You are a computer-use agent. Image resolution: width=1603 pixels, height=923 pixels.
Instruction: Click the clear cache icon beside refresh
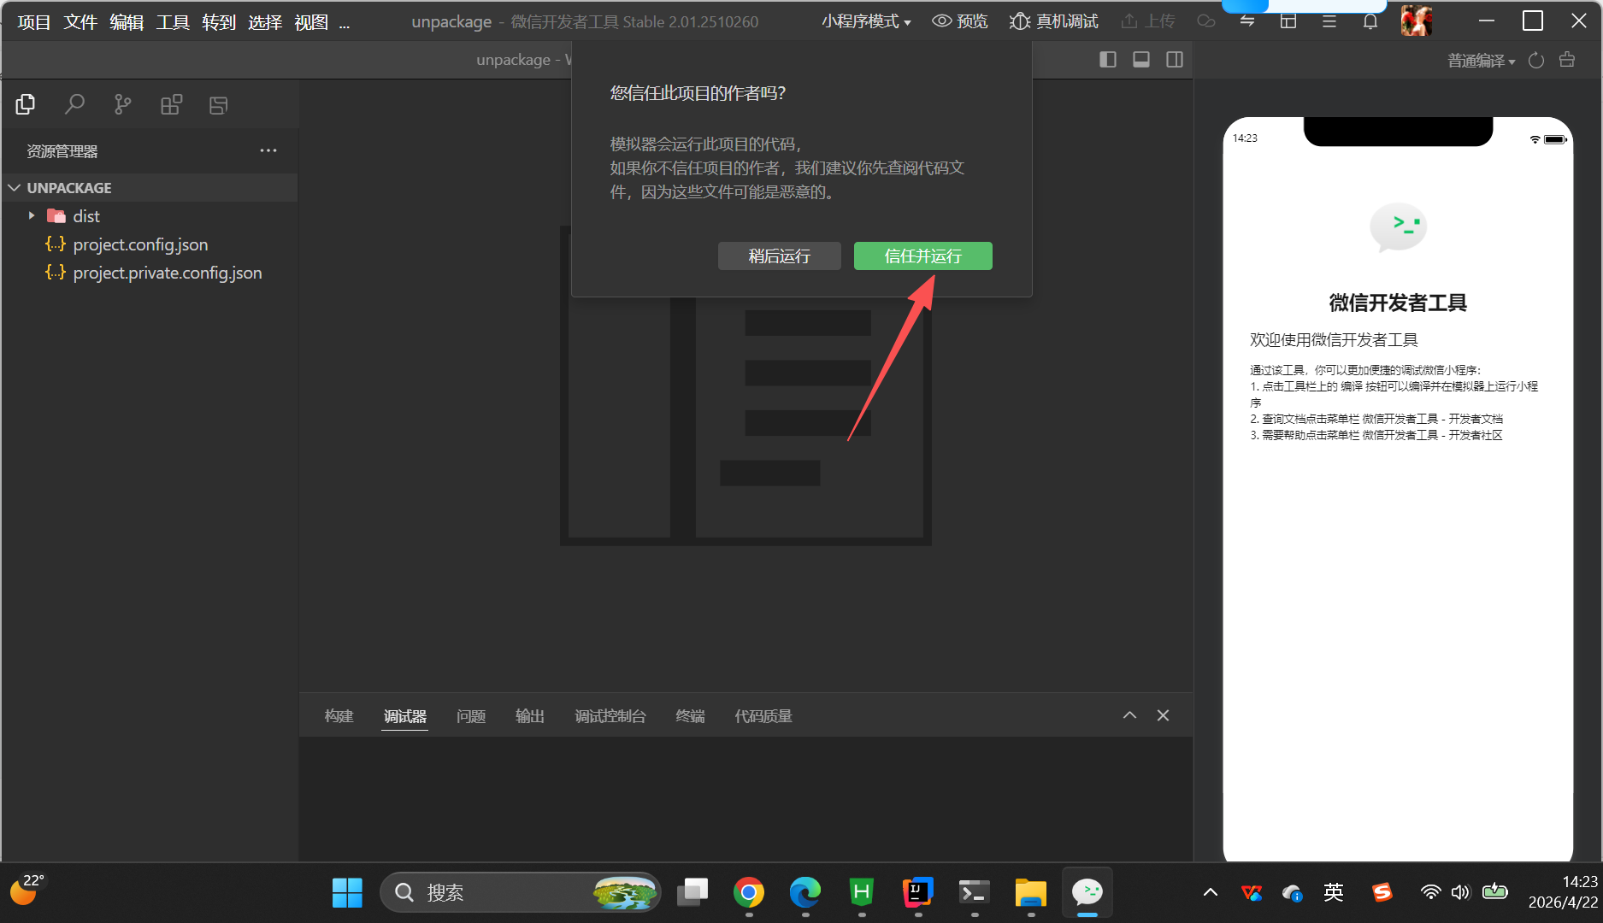coord(1567,60)
